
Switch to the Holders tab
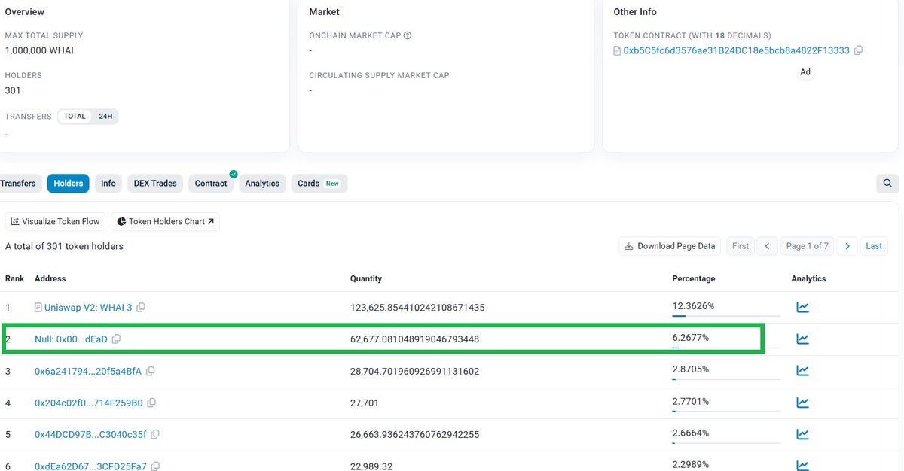(x=69, y=184)
